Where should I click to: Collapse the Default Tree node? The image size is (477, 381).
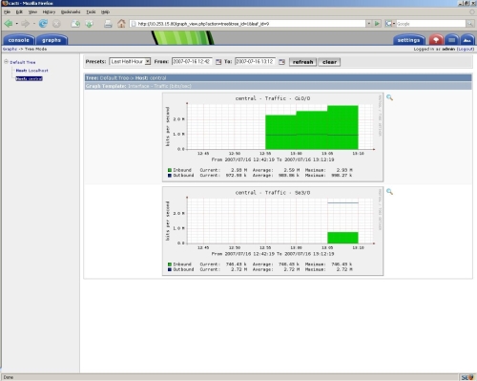click(x=6, y=62)
